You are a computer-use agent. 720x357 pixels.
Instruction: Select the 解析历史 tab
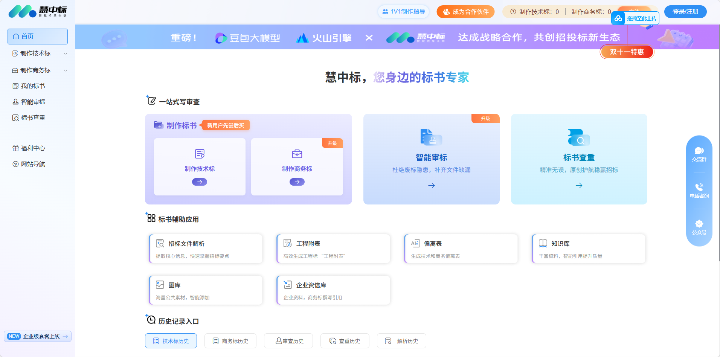[401, 341]
